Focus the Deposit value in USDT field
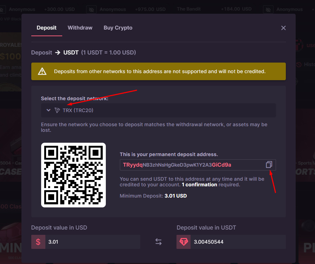315x264 pixels. 237,242
